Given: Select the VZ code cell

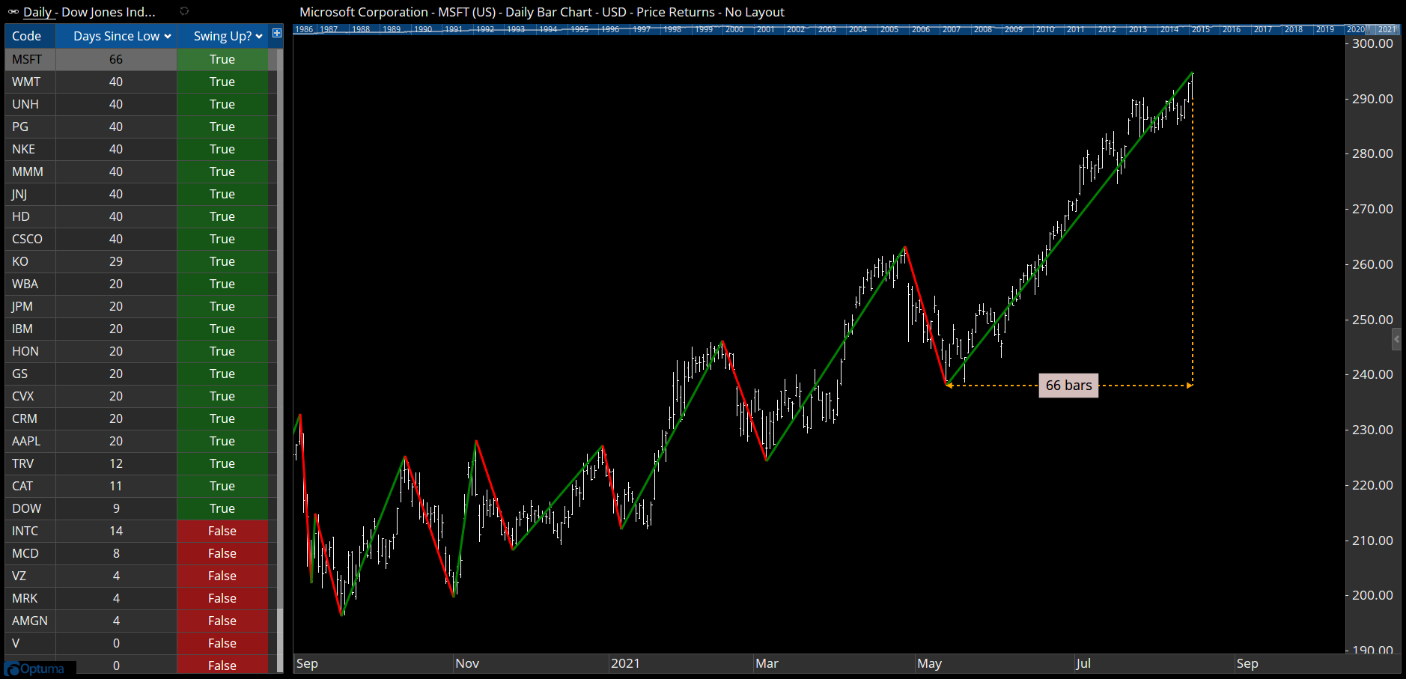Looking at the screenshot, I should pyautogui.click(x=30, y=576).
